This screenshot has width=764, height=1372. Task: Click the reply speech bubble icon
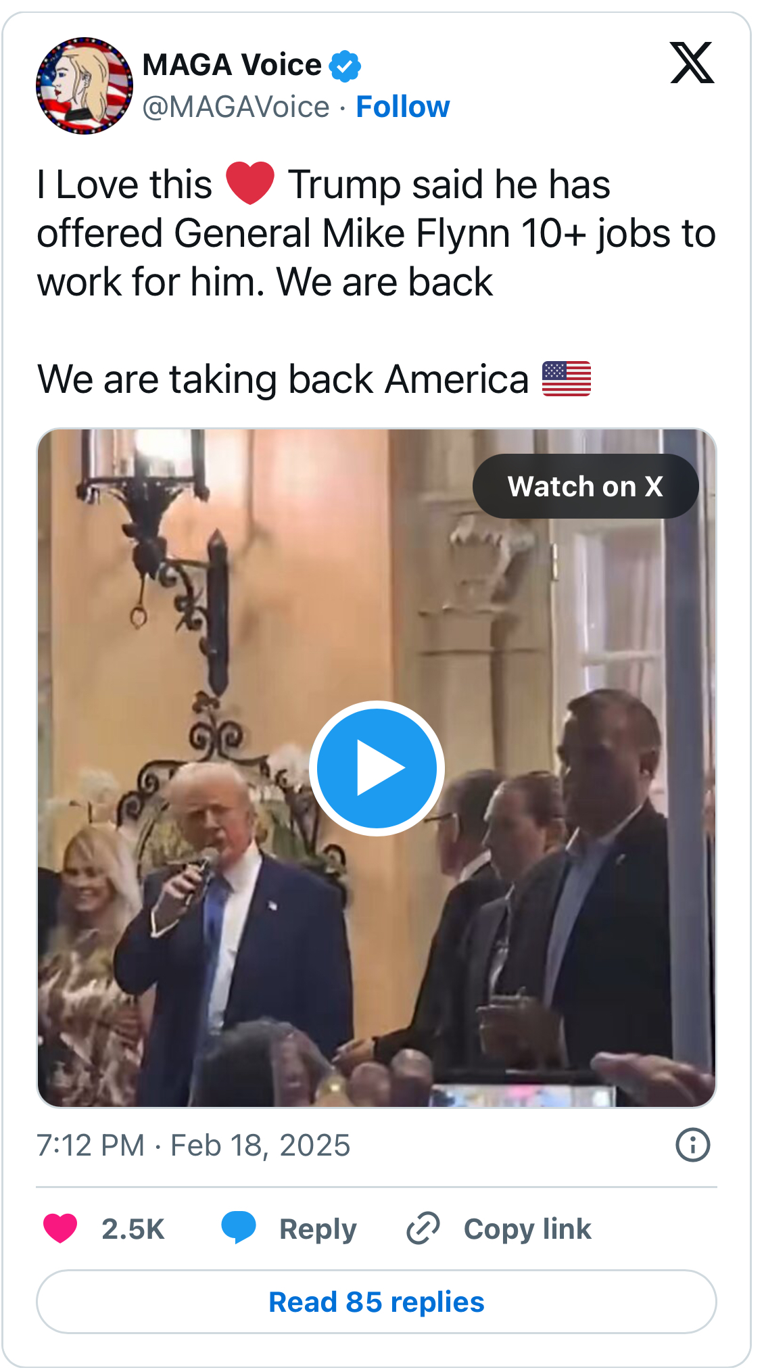point(239,1228)
